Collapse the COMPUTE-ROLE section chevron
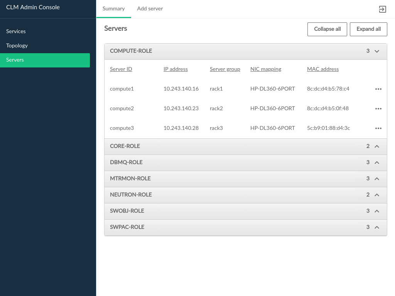This screenshot has height=296, width=395. coord(377,51)
